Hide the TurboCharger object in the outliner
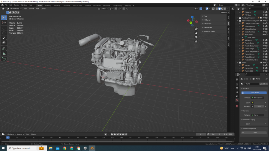This screenshot has height=151, width=269. 263,48
